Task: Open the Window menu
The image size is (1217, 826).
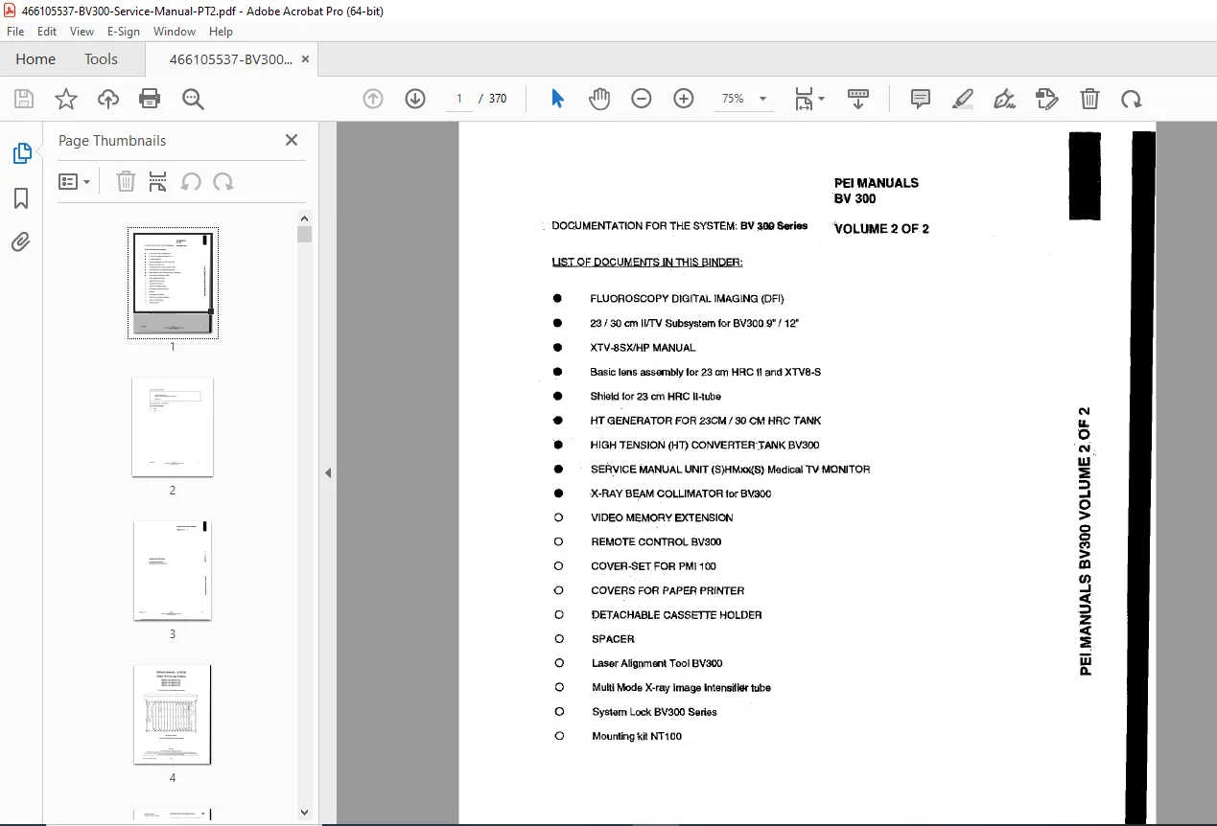Action: point(175,32)
